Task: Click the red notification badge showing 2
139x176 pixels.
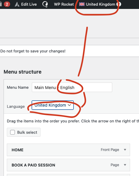Action: tap(7, 4)
